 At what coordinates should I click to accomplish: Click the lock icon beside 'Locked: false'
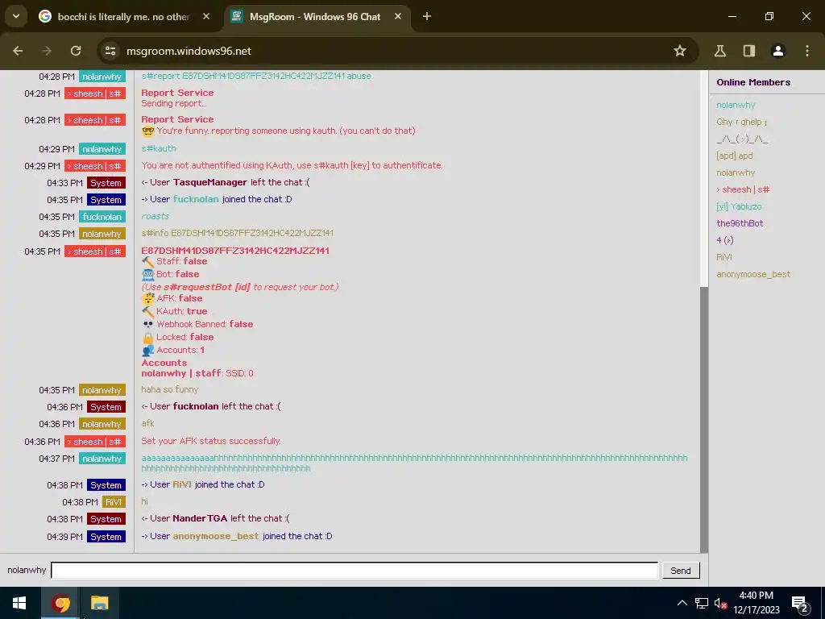148,338
